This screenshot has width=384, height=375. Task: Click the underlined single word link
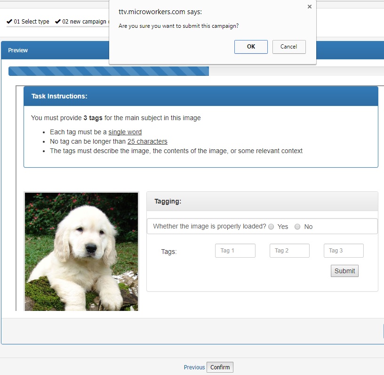click(x=125, y=132)
